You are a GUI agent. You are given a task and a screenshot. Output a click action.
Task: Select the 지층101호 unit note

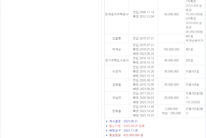click(x=192, y=72)
